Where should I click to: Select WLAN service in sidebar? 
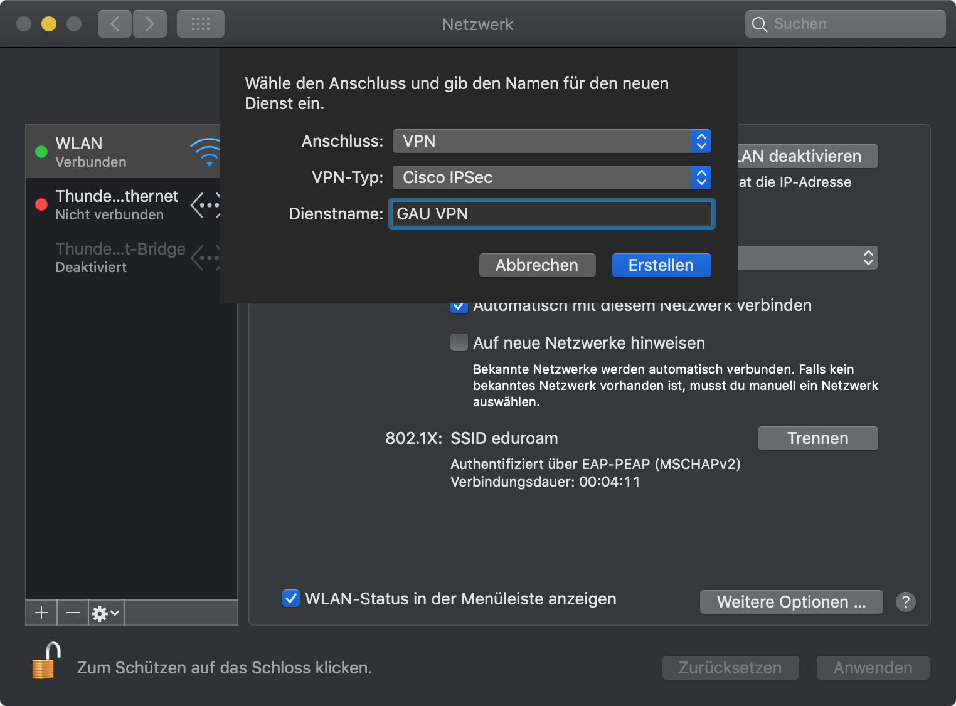click(123, 152)
